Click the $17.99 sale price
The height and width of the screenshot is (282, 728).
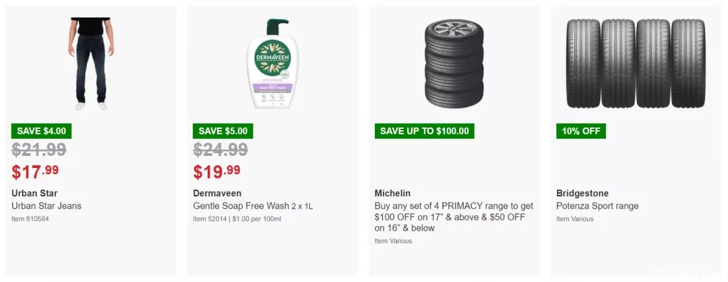click(x=35, y=172)
